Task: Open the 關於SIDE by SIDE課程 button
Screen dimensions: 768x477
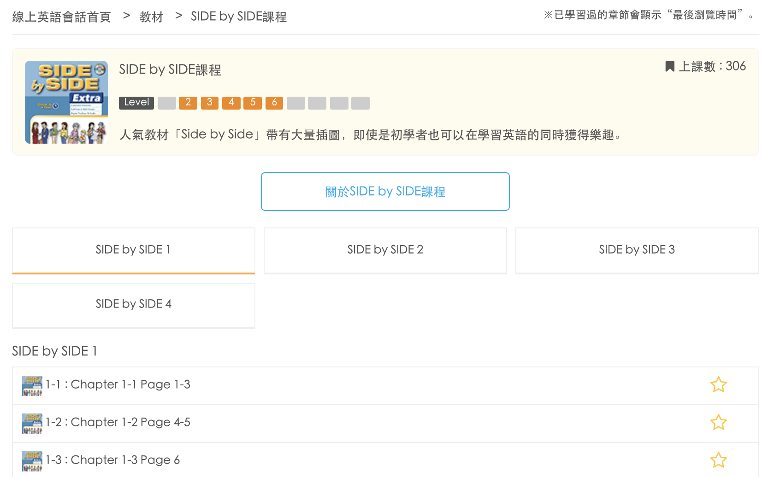Action: (x=385, y=192)
